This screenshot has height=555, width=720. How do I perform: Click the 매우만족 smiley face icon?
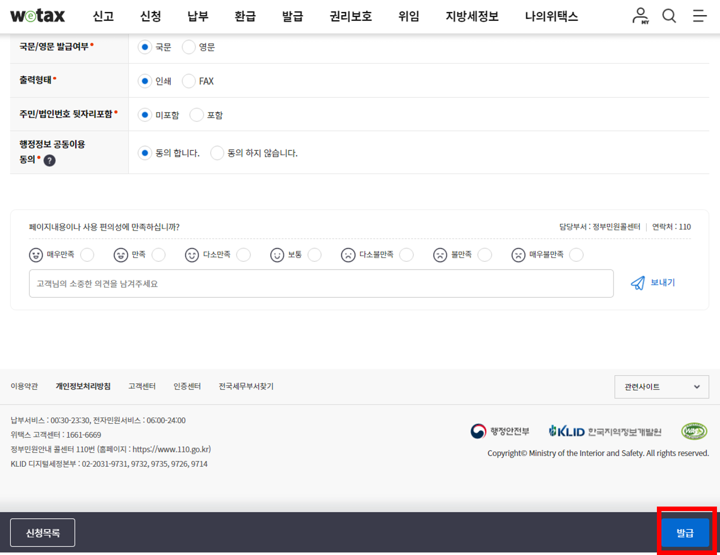35,255
